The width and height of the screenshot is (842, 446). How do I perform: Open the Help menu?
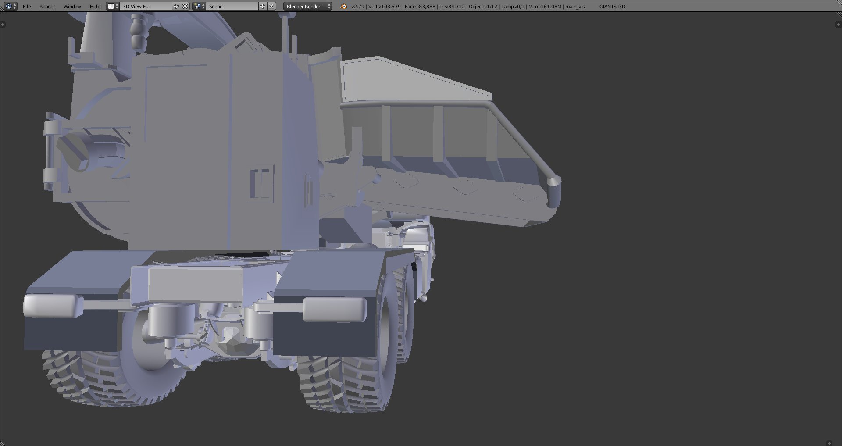tap(95, 7)
